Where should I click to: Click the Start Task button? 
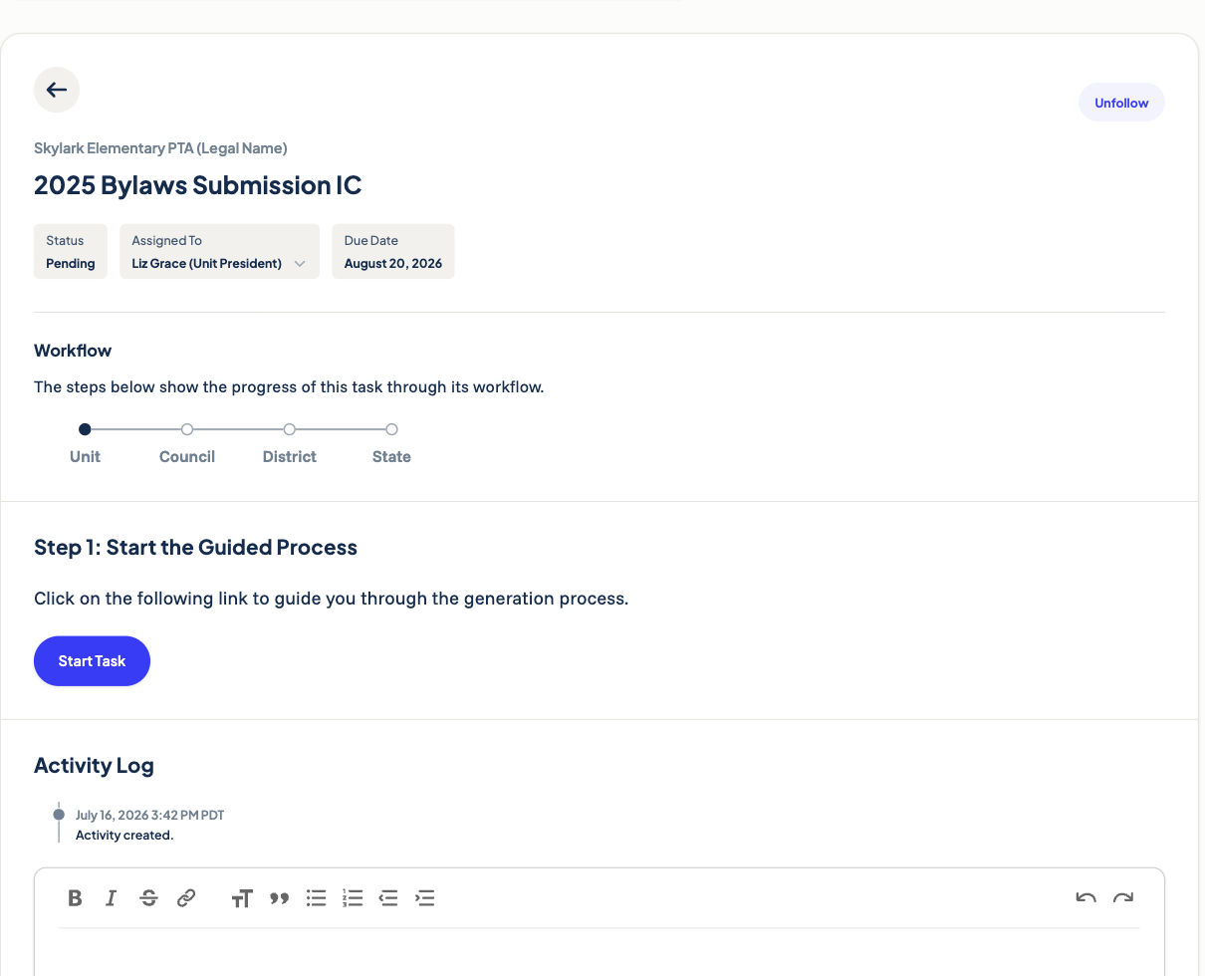(x=92, y=661)
